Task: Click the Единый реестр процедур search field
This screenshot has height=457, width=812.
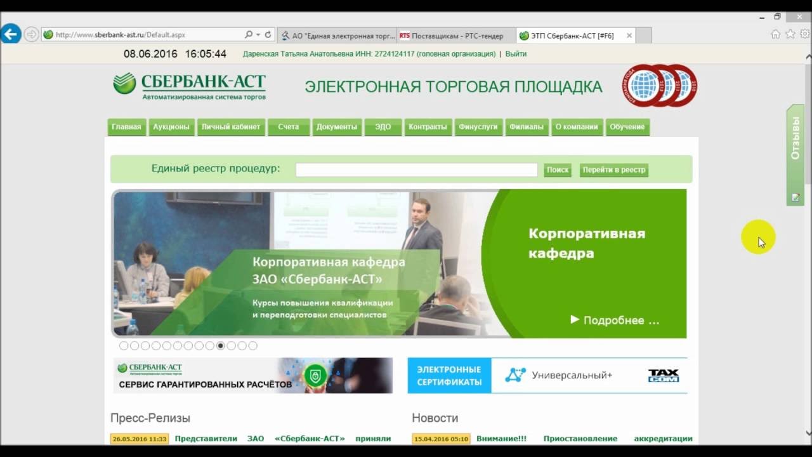Action: click(417, 169)
